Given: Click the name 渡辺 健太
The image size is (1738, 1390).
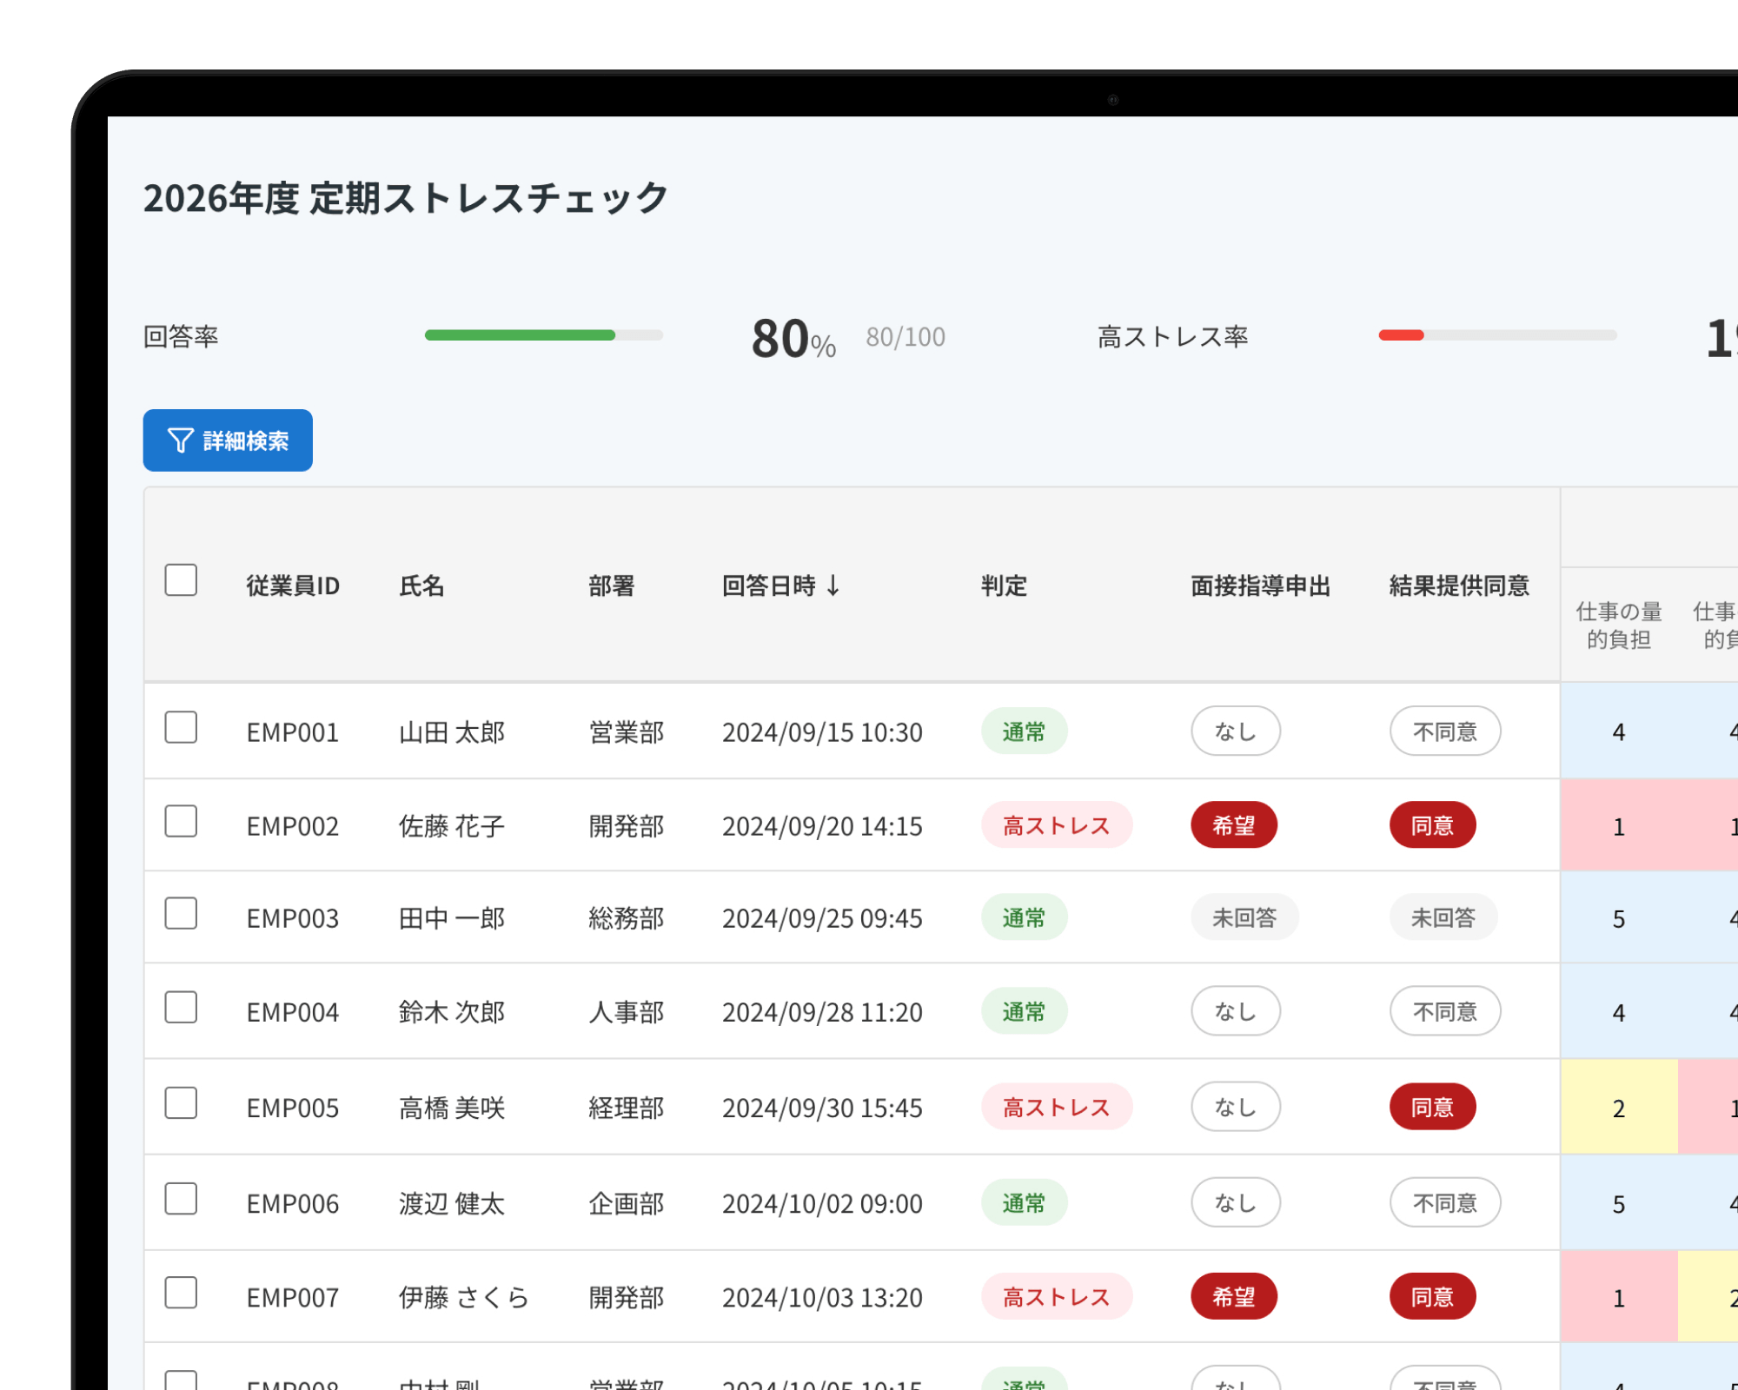Looking at the screenshot, I should point(452,1203).
